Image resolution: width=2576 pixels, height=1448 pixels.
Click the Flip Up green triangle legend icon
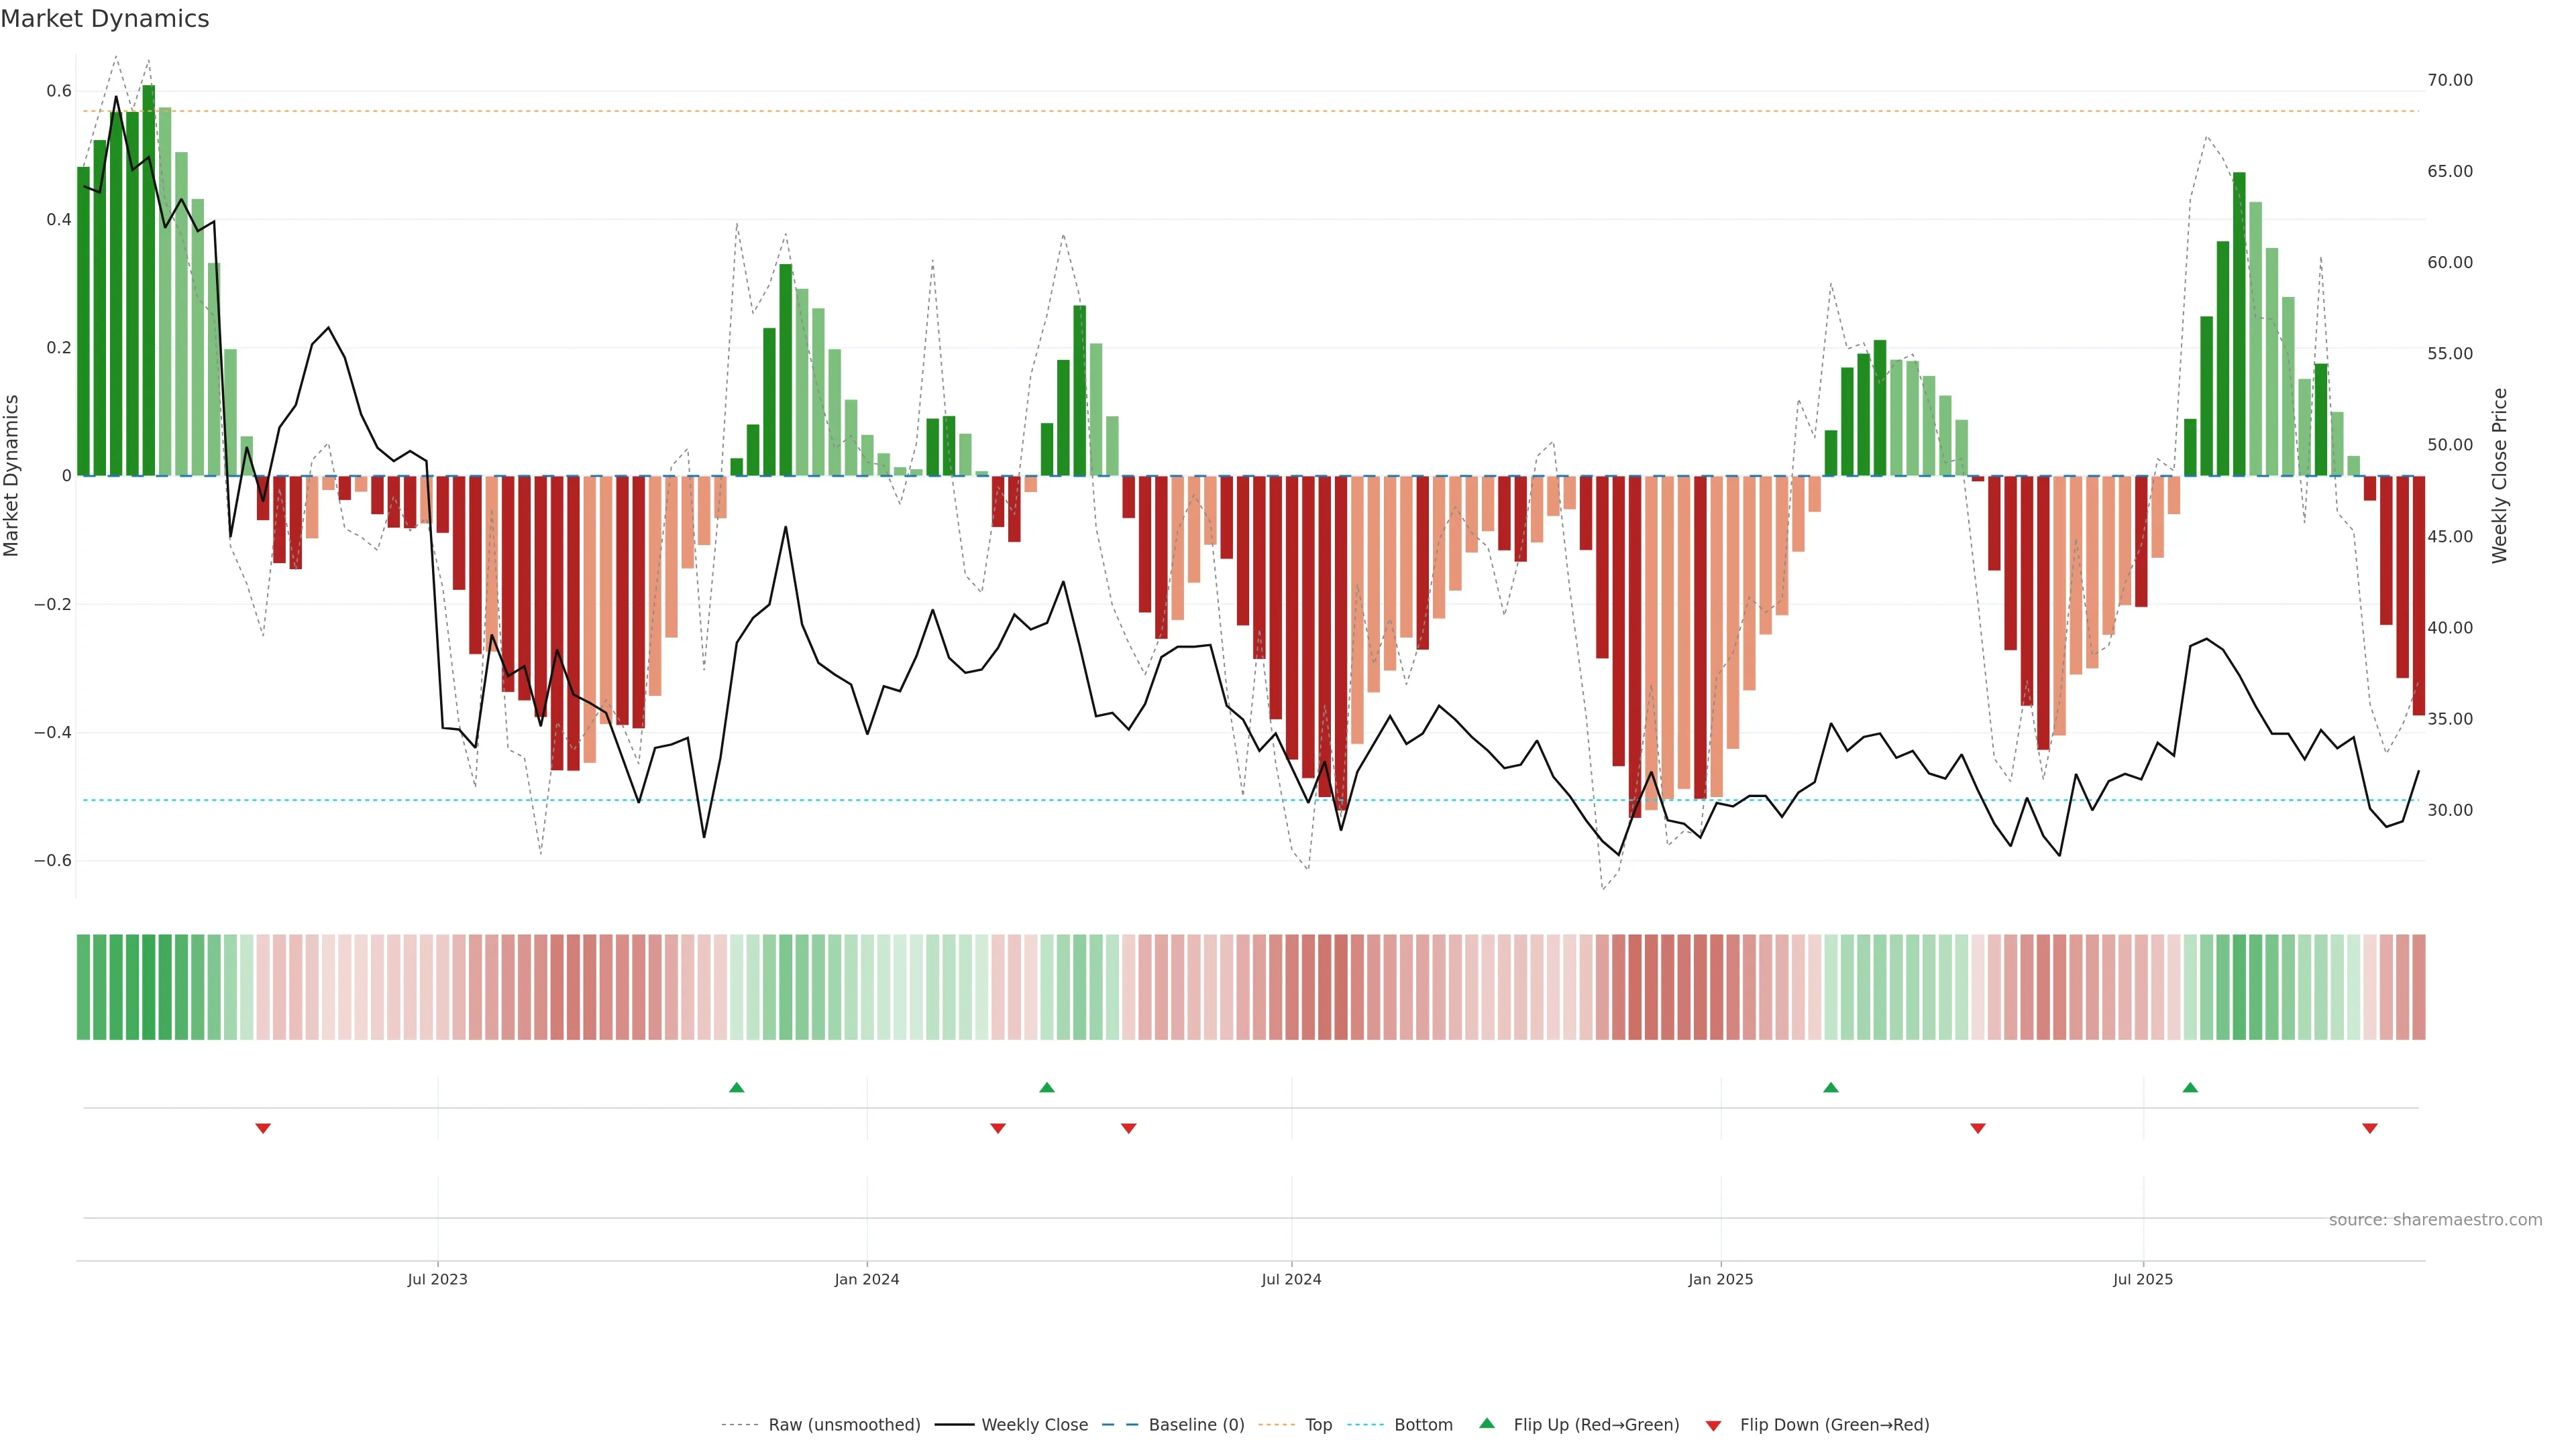1487,1424
